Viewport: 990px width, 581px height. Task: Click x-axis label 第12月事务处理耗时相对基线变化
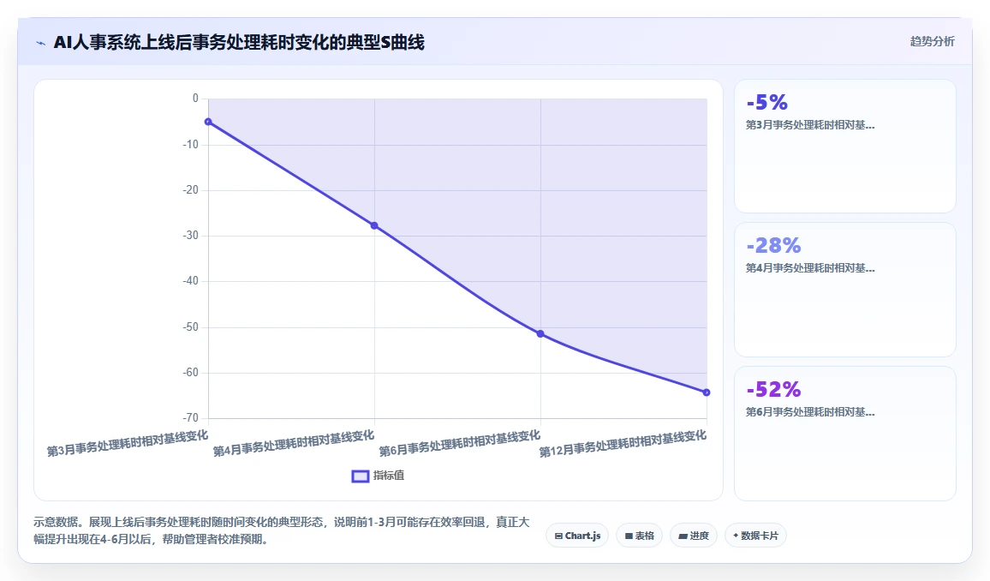[x=623, y=443]
